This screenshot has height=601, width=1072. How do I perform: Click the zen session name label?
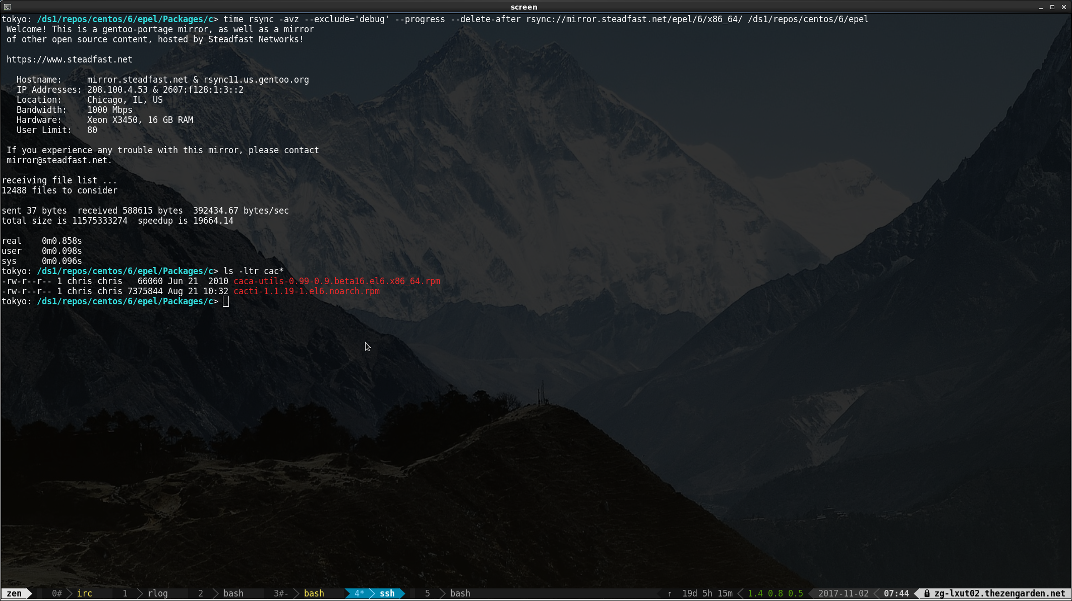pyautogui.click(x=14, y=593)
